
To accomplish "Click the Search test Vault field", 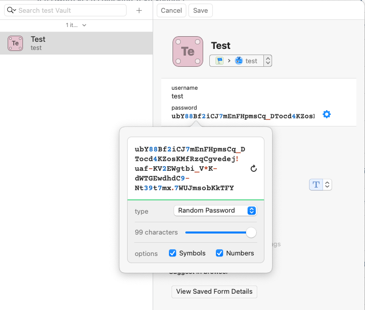I will (x=70, y=11).
